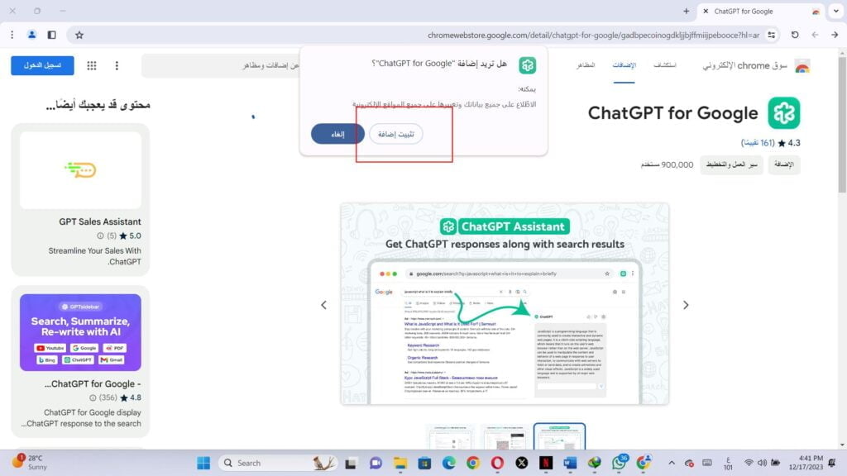Switch to the 'الإضافات' extensions tab
This screenshot has height=476, width=847.
pos(624,65)
